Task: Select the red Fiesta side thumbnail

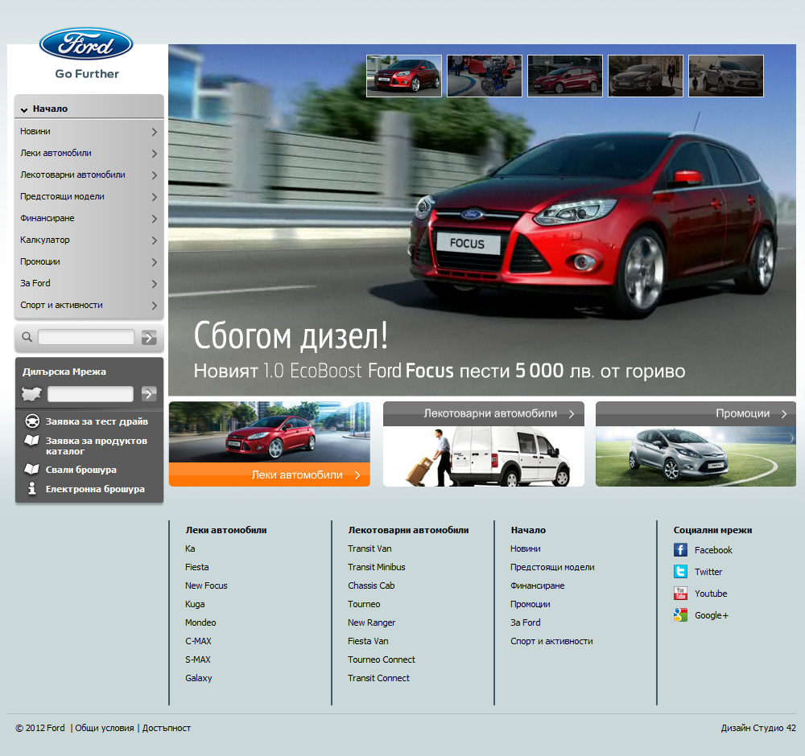Action: 565,76
